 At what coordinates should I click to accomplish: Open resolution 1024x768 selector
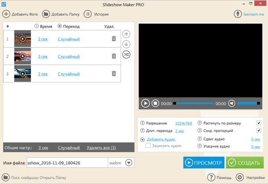click(183, 123)
